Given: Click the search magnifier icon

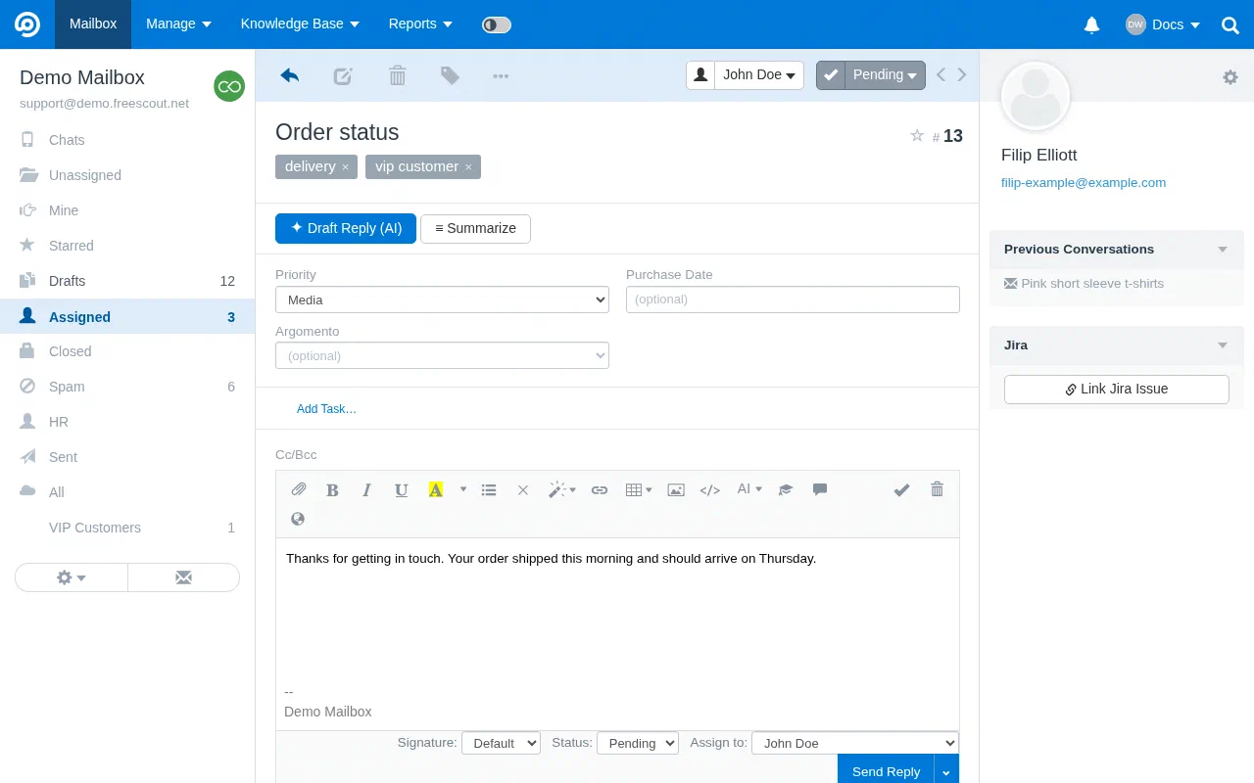Looking at the screenshot, I should (1230, 25).
